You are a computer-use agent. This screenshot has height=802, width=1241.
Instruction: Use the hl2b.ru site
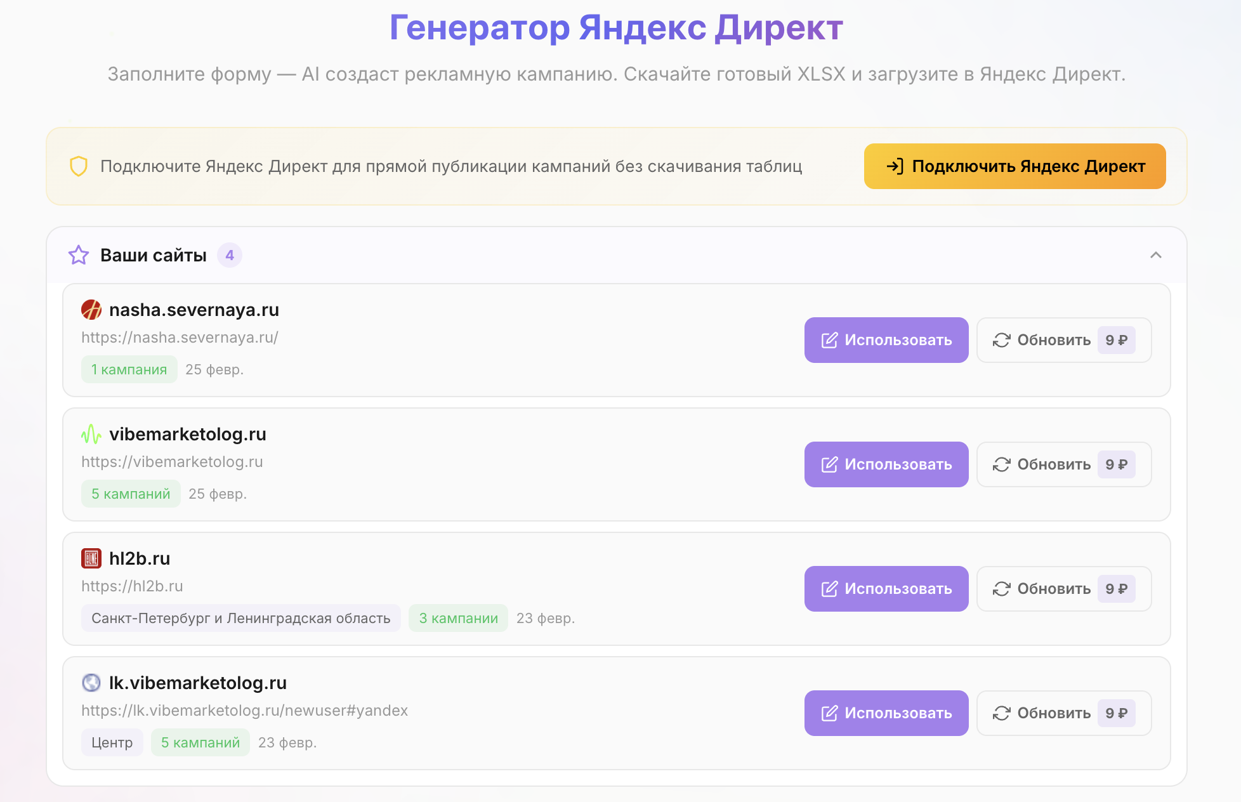(x=886, y=589)
